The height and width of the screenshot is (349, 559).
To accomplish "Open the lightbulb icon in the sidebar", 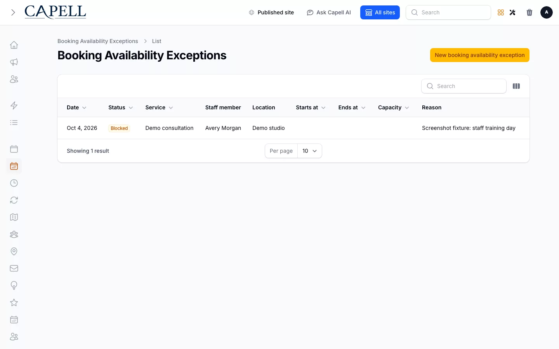I will [14, 285].
